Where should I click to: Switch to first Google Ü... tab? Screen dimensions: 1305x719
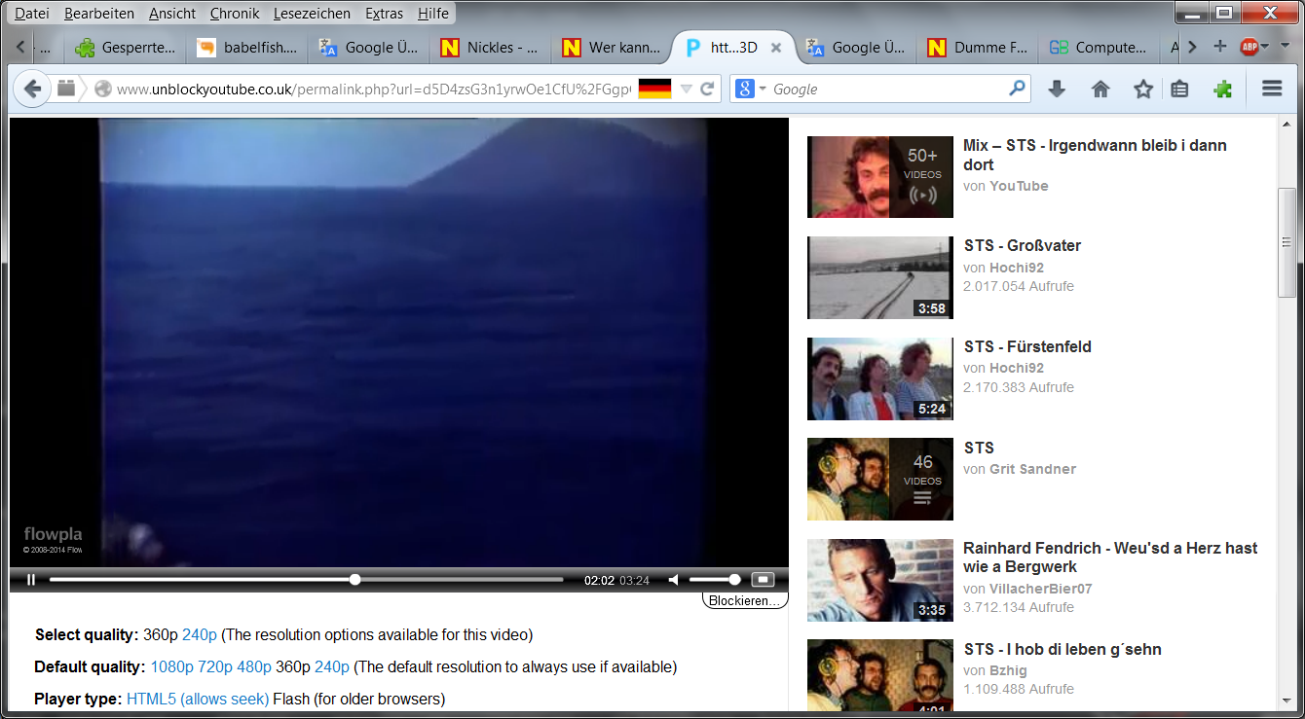(x=368, y=48)
